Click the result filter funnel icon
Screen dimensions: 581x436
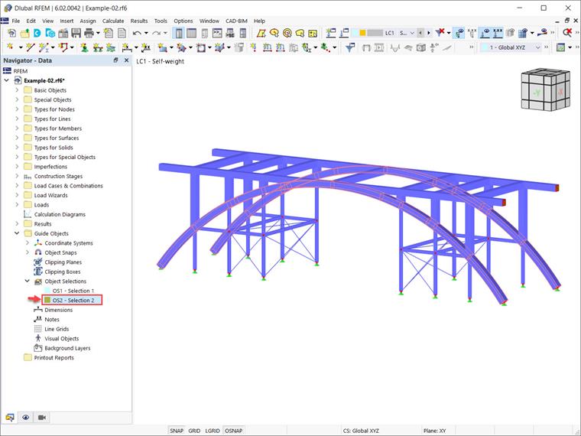click(x=349, y=47)
